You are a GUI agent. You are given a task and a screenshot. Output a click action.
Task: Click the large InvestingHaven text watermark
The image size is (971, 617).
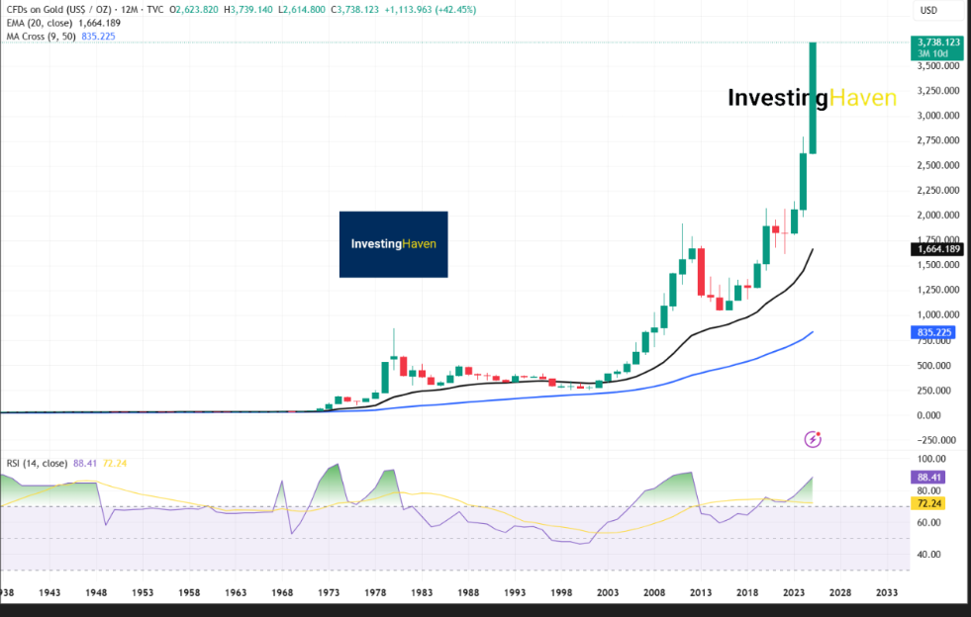812,98
